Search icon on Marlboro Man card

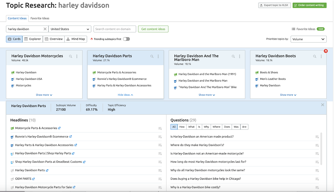[x=233, y=56]
